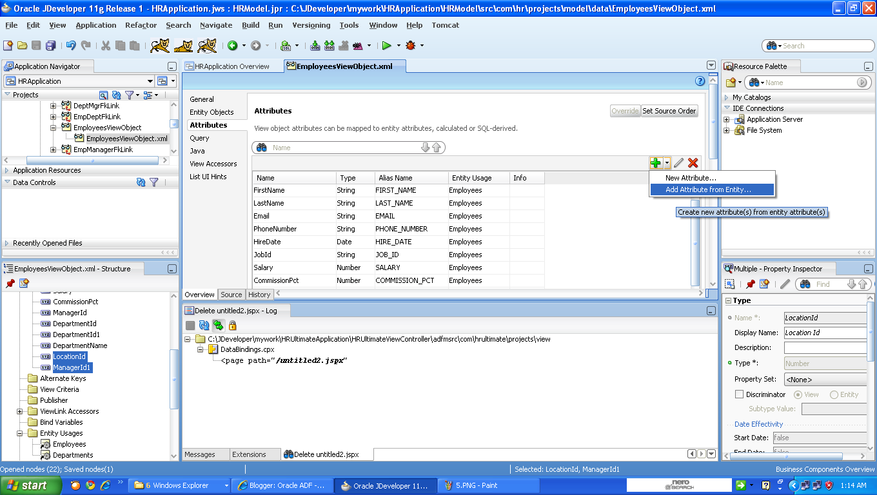
Task: Click the Override button
Action: click(x=625, y=111)
